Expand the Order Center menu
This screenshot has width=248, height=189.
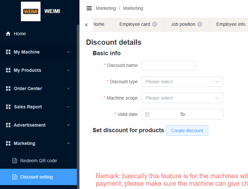38,88
